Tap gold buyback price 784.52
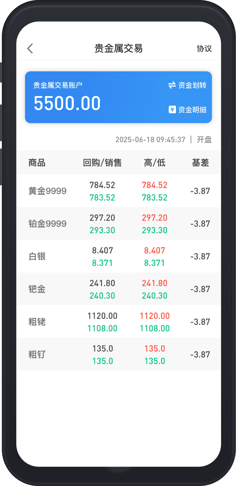 tap(102, 185)
